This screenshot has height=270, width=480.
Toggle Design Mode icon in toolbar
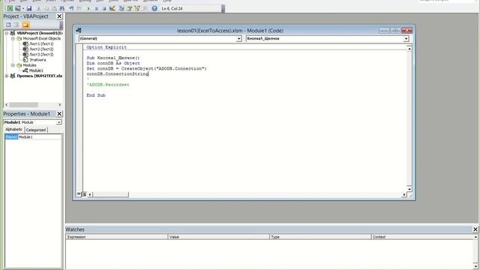(112, 8)
